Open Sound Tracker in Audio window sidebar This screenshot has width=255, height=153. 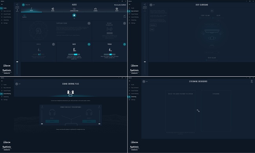7,14
